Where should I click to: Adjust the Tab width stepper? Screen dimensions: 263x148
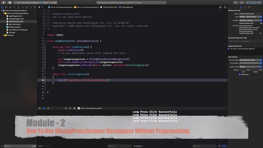(249, 70)
